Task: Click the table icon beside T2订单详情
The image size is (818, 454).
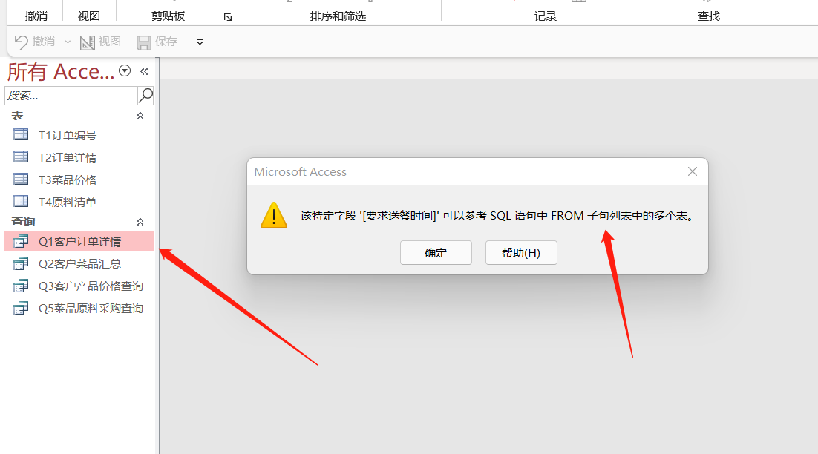Action: [x=21, y=157]
